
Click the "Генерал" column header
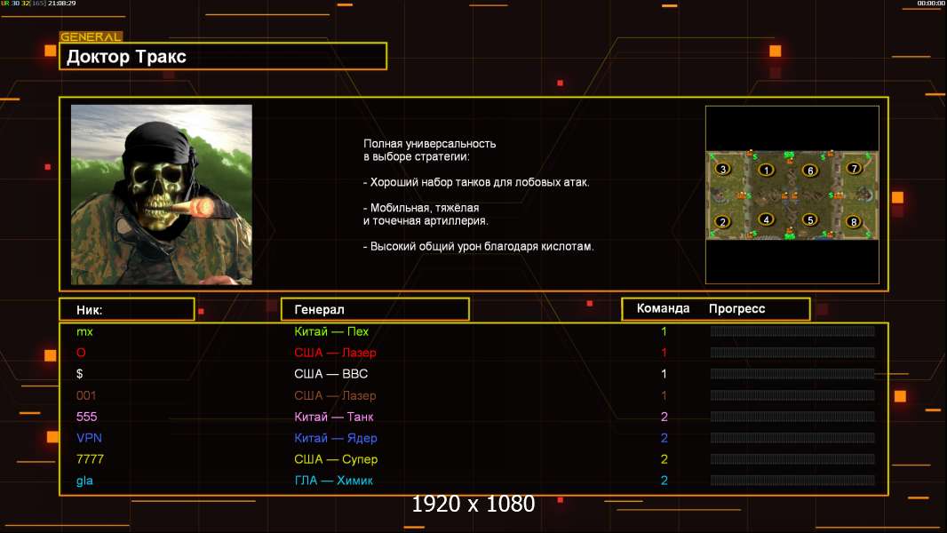(375, 310)
